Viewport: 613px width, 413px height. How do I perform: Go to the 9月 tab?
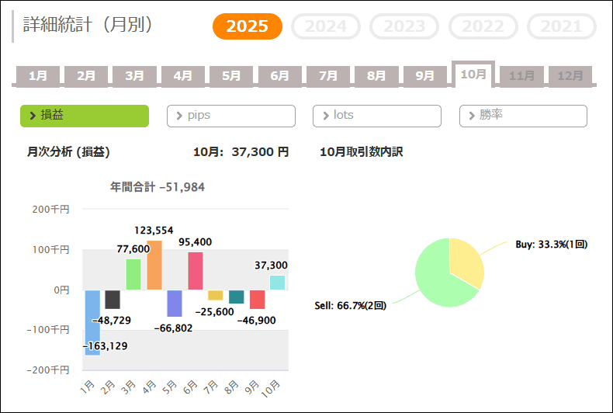[425, 75]
